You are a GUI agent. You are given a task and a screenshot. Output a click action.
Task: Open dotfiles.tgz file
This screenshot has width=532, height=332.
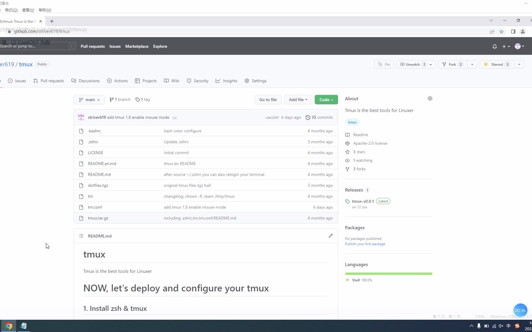(98, 185)
